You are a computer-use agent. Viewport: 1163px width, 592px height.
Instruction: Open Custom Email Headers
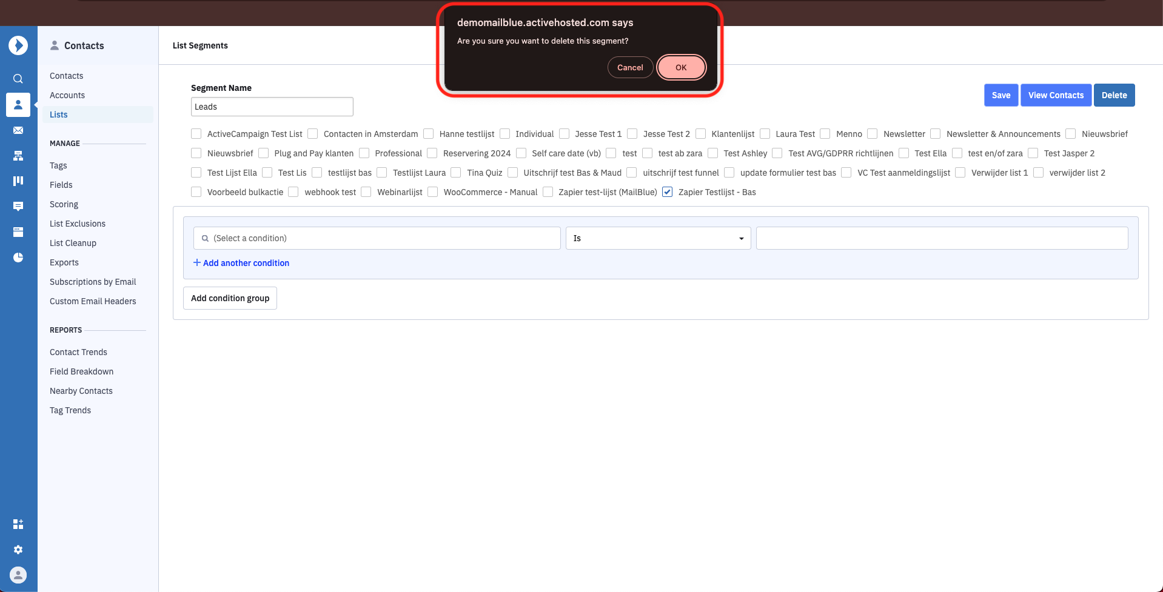(93, 301)
